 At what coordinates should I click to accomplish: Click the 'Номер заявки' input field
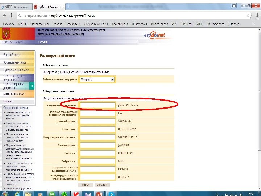[x=98, y=129]
